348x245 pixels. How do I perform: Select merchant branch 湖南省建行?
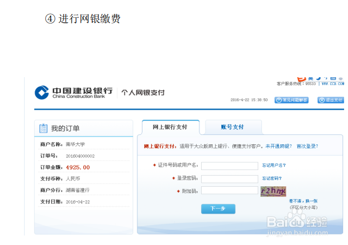(78, 190)
